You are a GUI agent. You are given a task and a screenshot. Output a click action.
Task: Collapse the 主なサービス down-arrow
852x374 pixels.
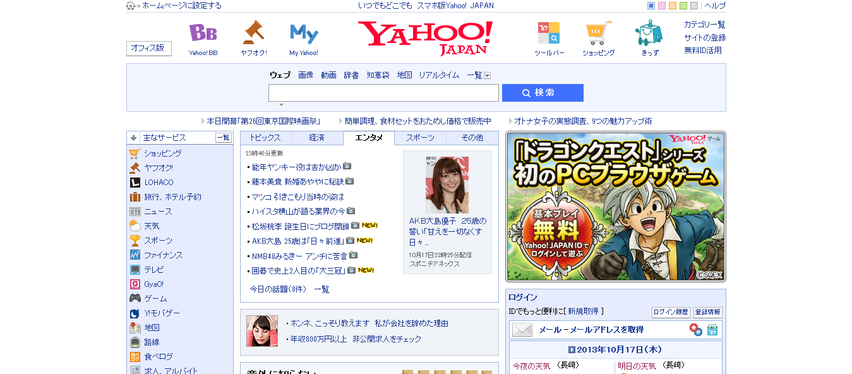134,138
